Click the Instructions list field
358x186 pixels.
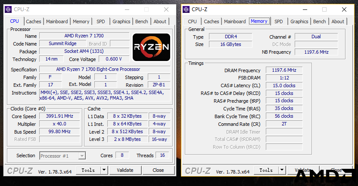pos(105,95)
